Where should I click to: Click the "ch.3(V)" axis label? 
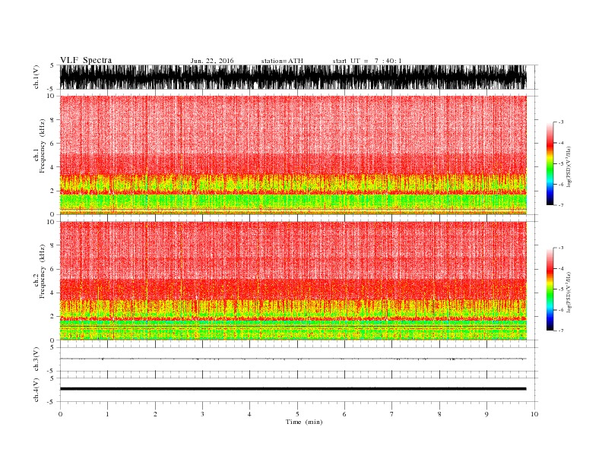(x=36, y=359)
